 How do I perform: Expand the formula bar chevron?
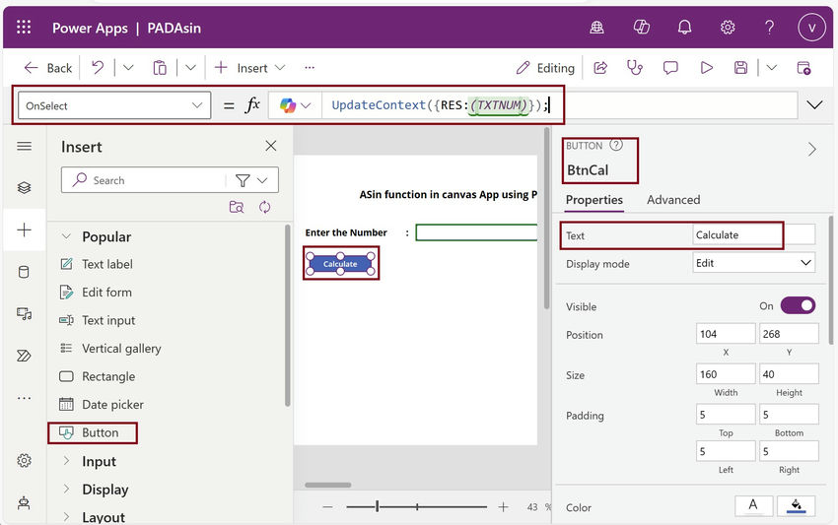pyautogui.click(x=814, y=105)
